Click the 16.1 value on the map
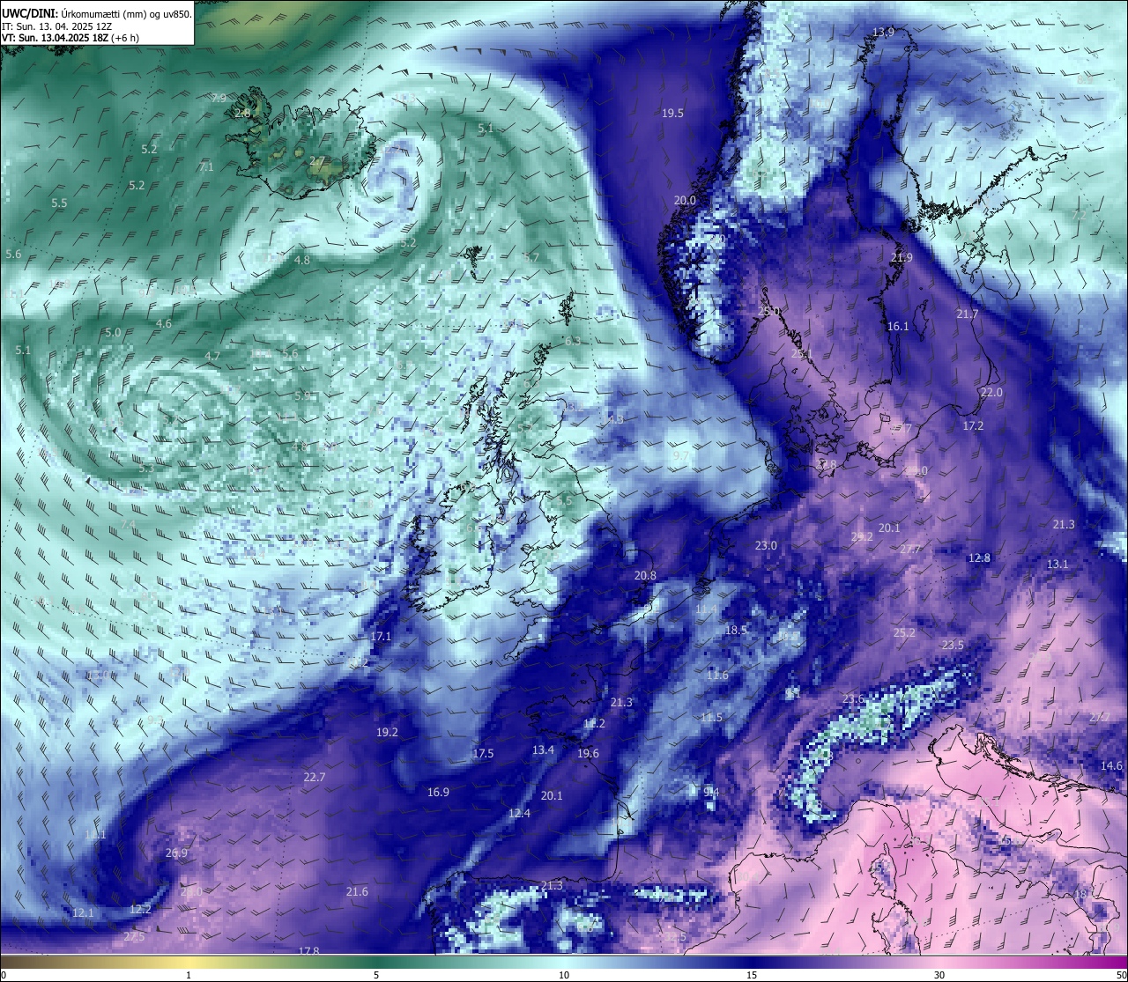The height and width of the screenshot is (982, 1128). [x=898, y=326]
